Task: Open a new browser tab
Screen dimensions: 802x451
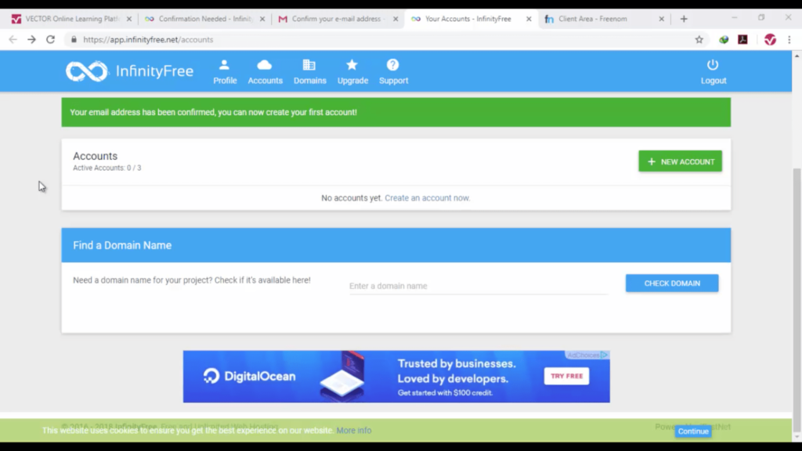Action: point(684,19)
